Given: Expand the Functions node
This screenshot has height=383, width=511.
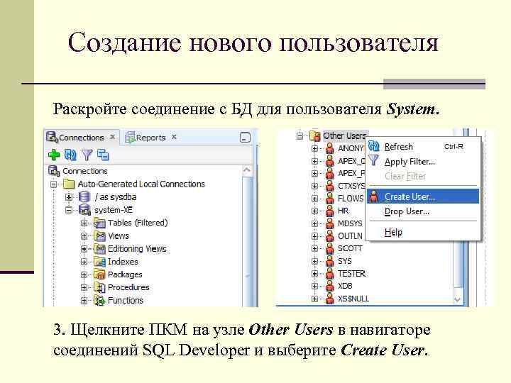Looking at the screenshot, I should (84, 300).
